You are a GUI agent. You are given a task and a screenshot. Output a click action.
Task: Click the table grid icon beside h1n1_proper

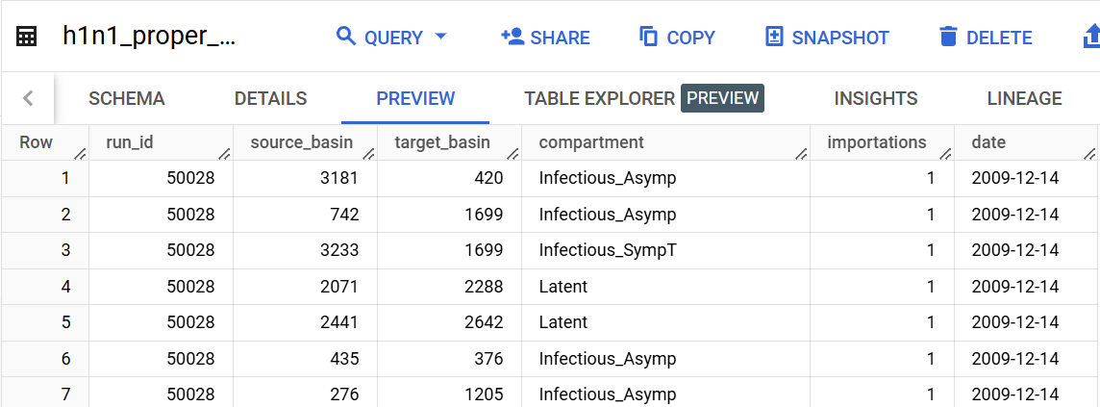click(x=27, y=38)
